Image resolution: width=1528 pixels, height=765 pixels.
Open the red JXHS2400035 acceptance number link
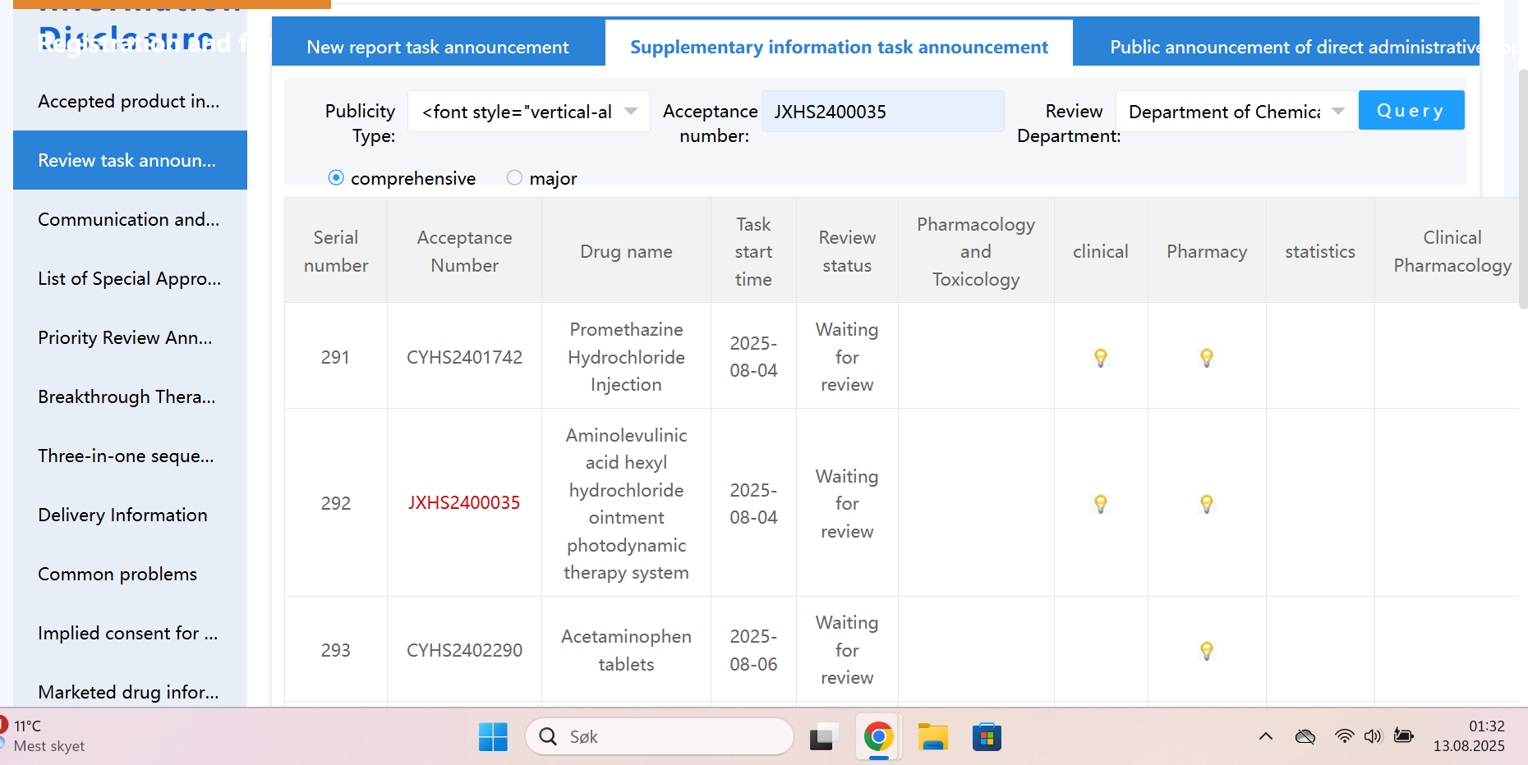pyautogui.click(x=464, y=502)
